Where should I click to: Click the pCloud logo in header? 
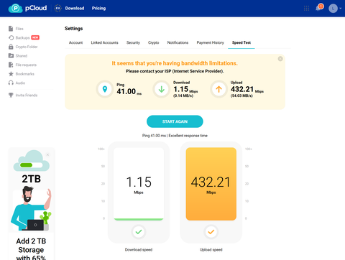(27, 8)
